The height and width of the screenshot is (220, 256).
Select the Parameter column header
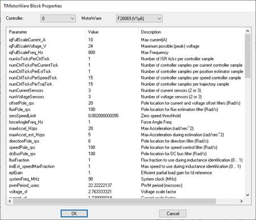tap(18, 32)
